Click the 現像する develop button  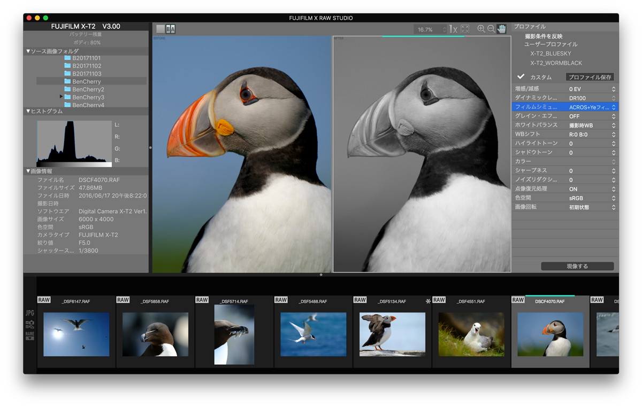point(577,266)
